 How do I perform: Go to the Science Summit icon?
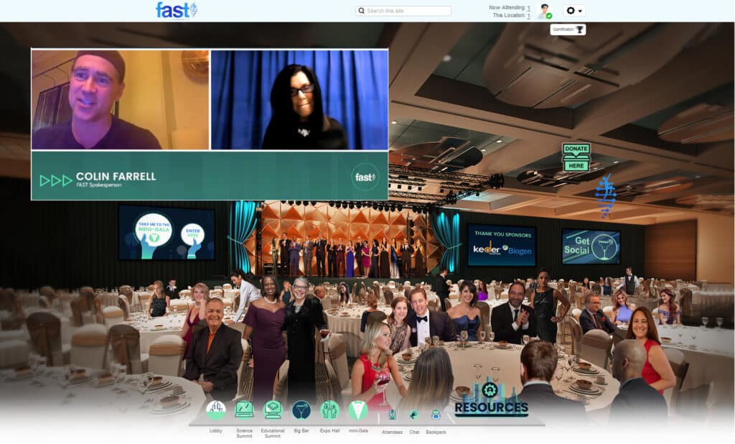click(244, 410)
